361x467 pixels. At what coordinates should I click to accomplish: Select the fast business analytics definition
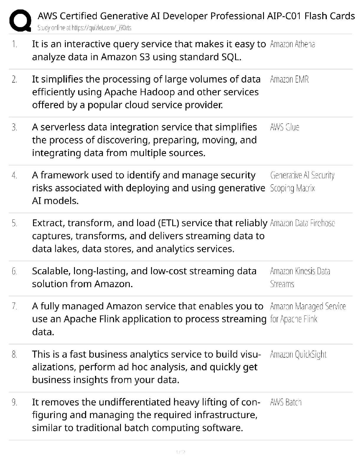pos(146,367)
